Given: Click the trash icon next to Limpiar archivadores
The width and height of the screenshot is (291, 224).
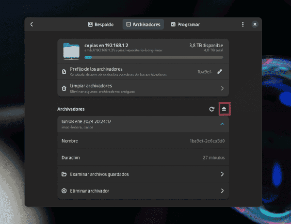Looking at the screenshot, I should click(x=64, y=88).
